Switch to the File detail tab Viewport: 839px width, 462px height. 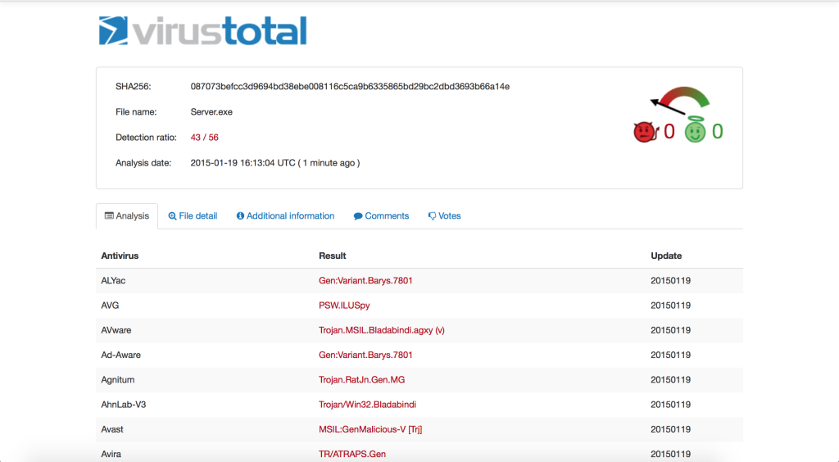197,216
